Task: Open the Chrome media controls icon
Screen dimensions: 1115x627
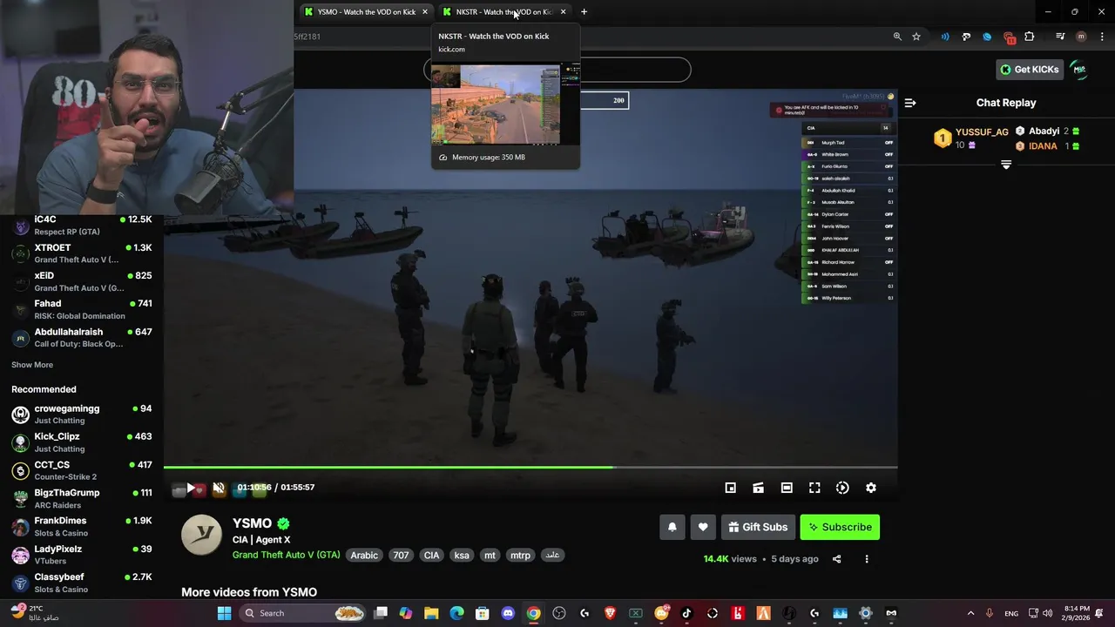Action: tap(1060, 37)
